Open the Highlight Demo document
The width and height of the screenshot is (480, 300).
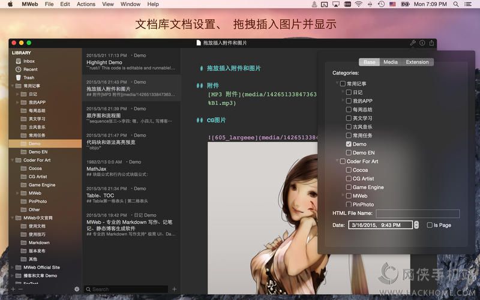pos(131,62)
